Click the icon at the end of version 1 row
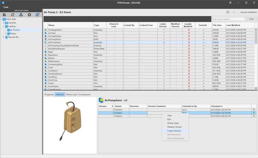Screen dimensions: 258x158 click(254, 116)
